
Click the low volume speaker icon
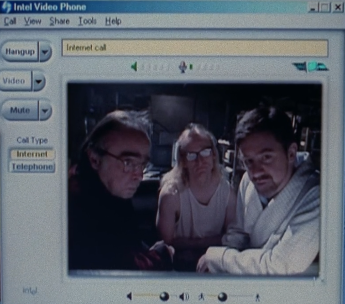[130, 296]
